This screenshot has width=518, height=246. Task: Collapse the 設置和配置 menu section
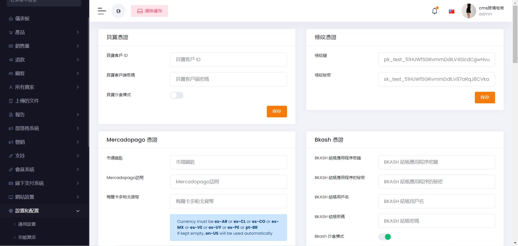click(x=78, y=211)
